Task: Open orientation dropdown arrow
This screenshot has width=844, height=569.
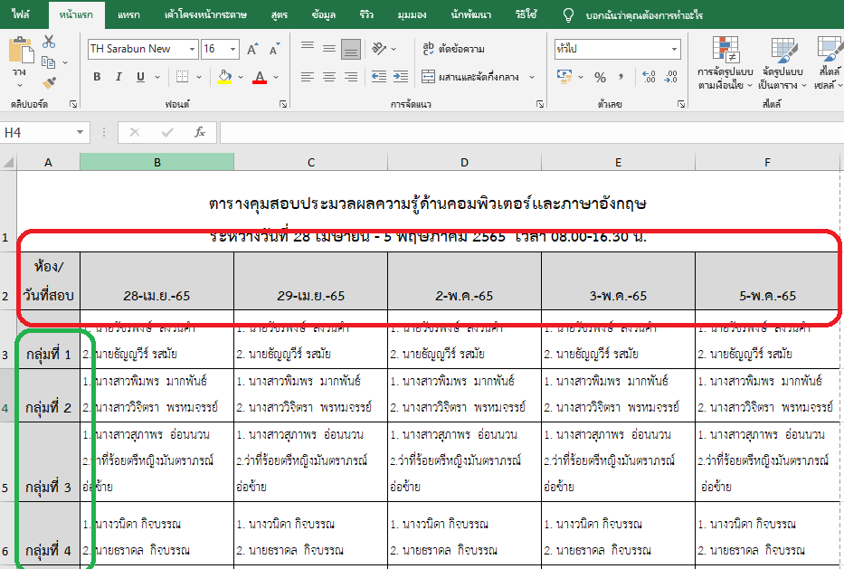Action: click(394, 49)
